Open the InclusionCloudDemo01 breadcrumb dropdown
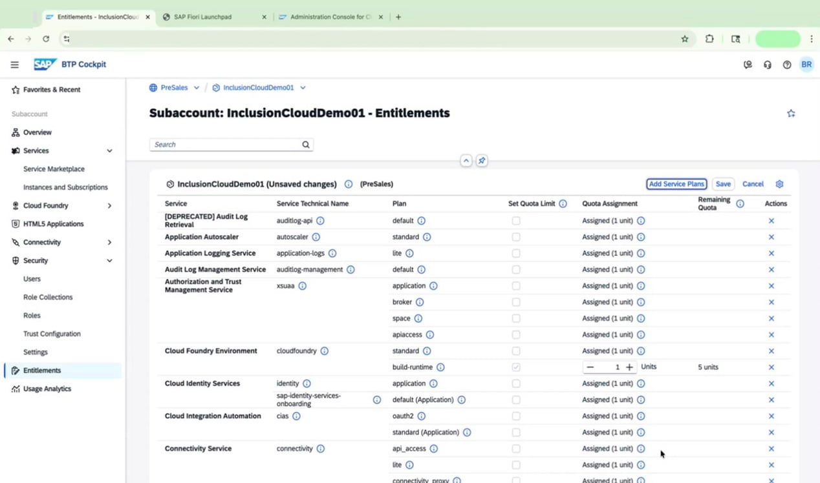The image size is (820, 483). coord(303,88)
